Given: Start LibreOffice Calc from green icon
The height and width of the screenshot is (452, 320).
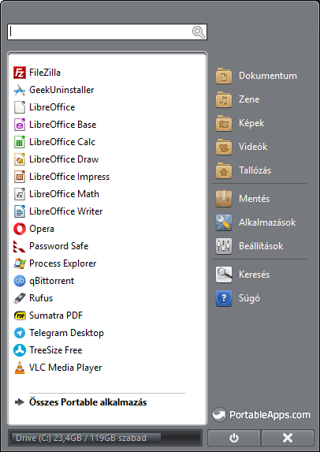Looking at the screenshot, I should click(x=20, y=142).
